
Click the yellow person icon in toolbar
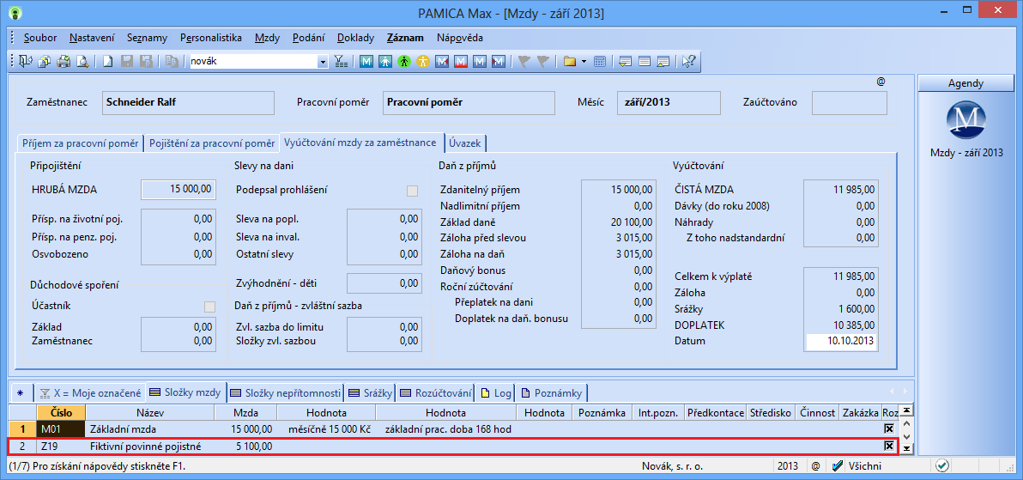422,62
